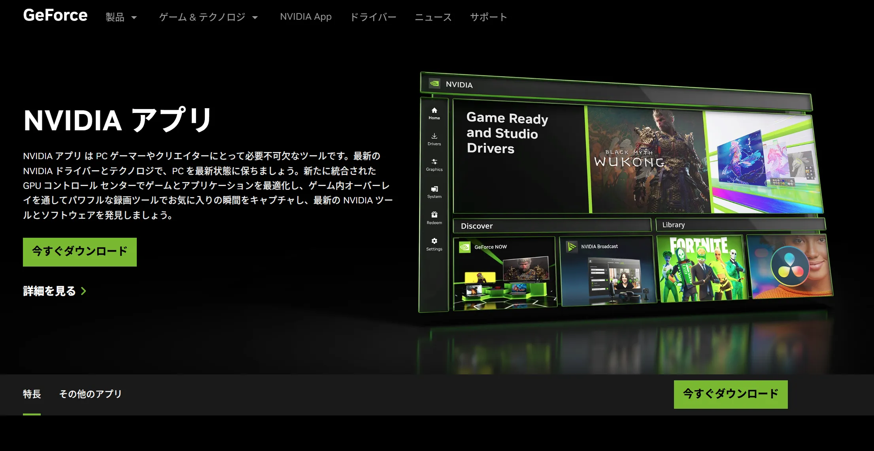The width and height of the screenshot is (874, 451).
Task: Select the 特長 tab
Action: pos(32,394)
